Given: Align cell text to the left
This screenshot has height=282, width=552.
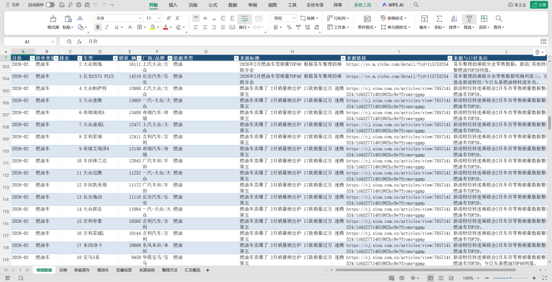Looking at the screenshot, I should (x=196, y=27).
